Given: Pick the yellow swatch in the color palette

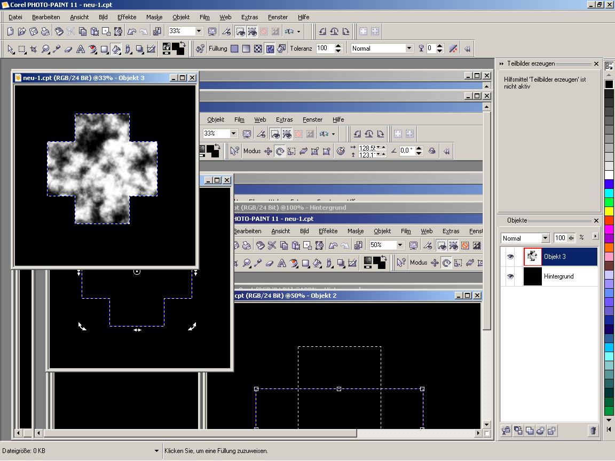Looking at the screenshot, I should 609,211.
